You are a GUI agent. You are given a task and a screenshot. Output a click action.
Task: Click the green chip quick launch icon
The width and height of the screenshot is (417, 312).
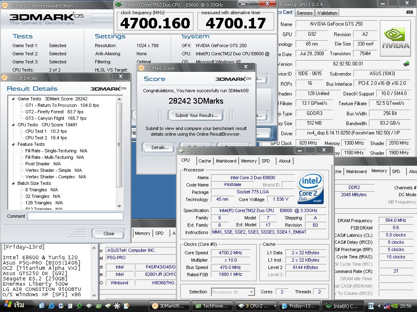79,306
